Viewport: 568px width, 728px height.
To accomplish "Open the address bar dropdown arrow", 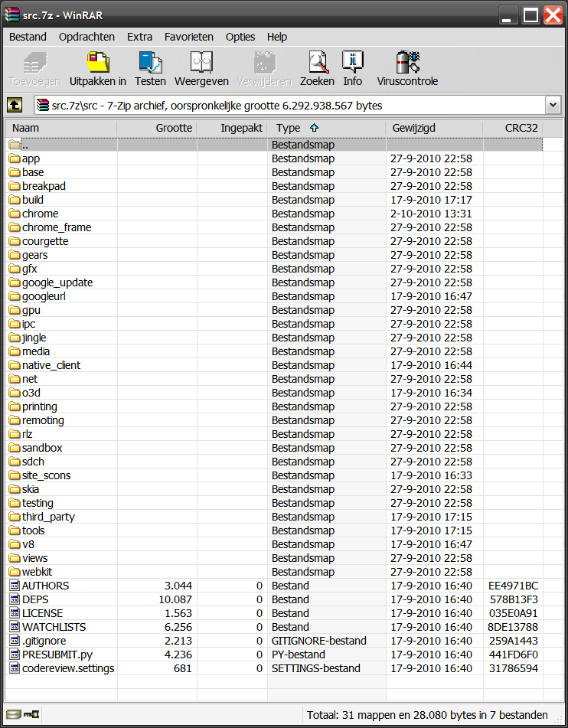I will 553,105.
